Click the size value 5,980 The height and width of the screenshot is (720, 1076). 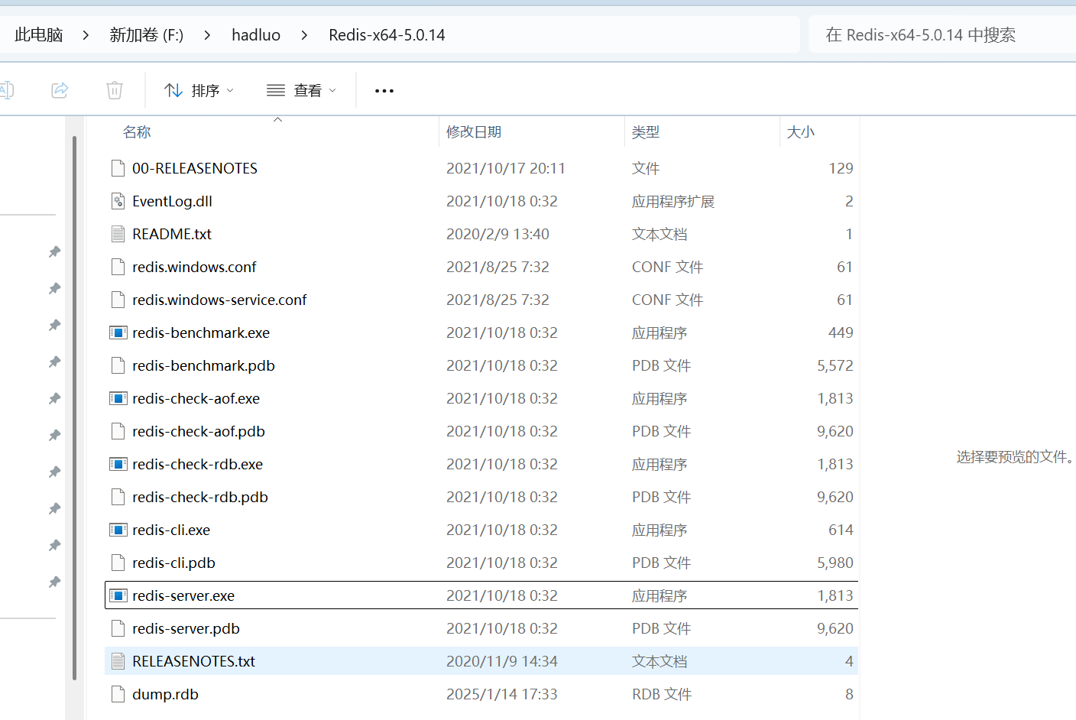(x=835, y=563)
